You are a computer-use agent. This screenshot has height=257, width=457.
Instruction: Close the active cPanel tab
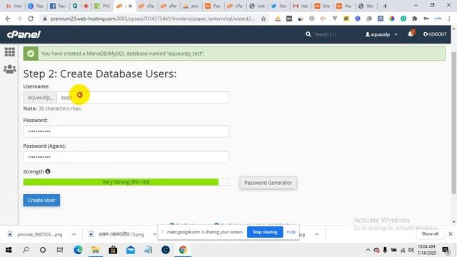130,6
